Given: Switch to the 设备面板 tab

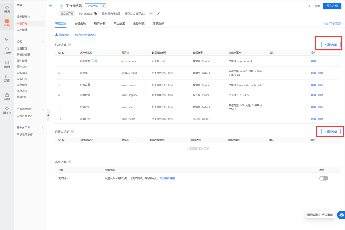Looking at the screenshot, I should click(80, 24).
